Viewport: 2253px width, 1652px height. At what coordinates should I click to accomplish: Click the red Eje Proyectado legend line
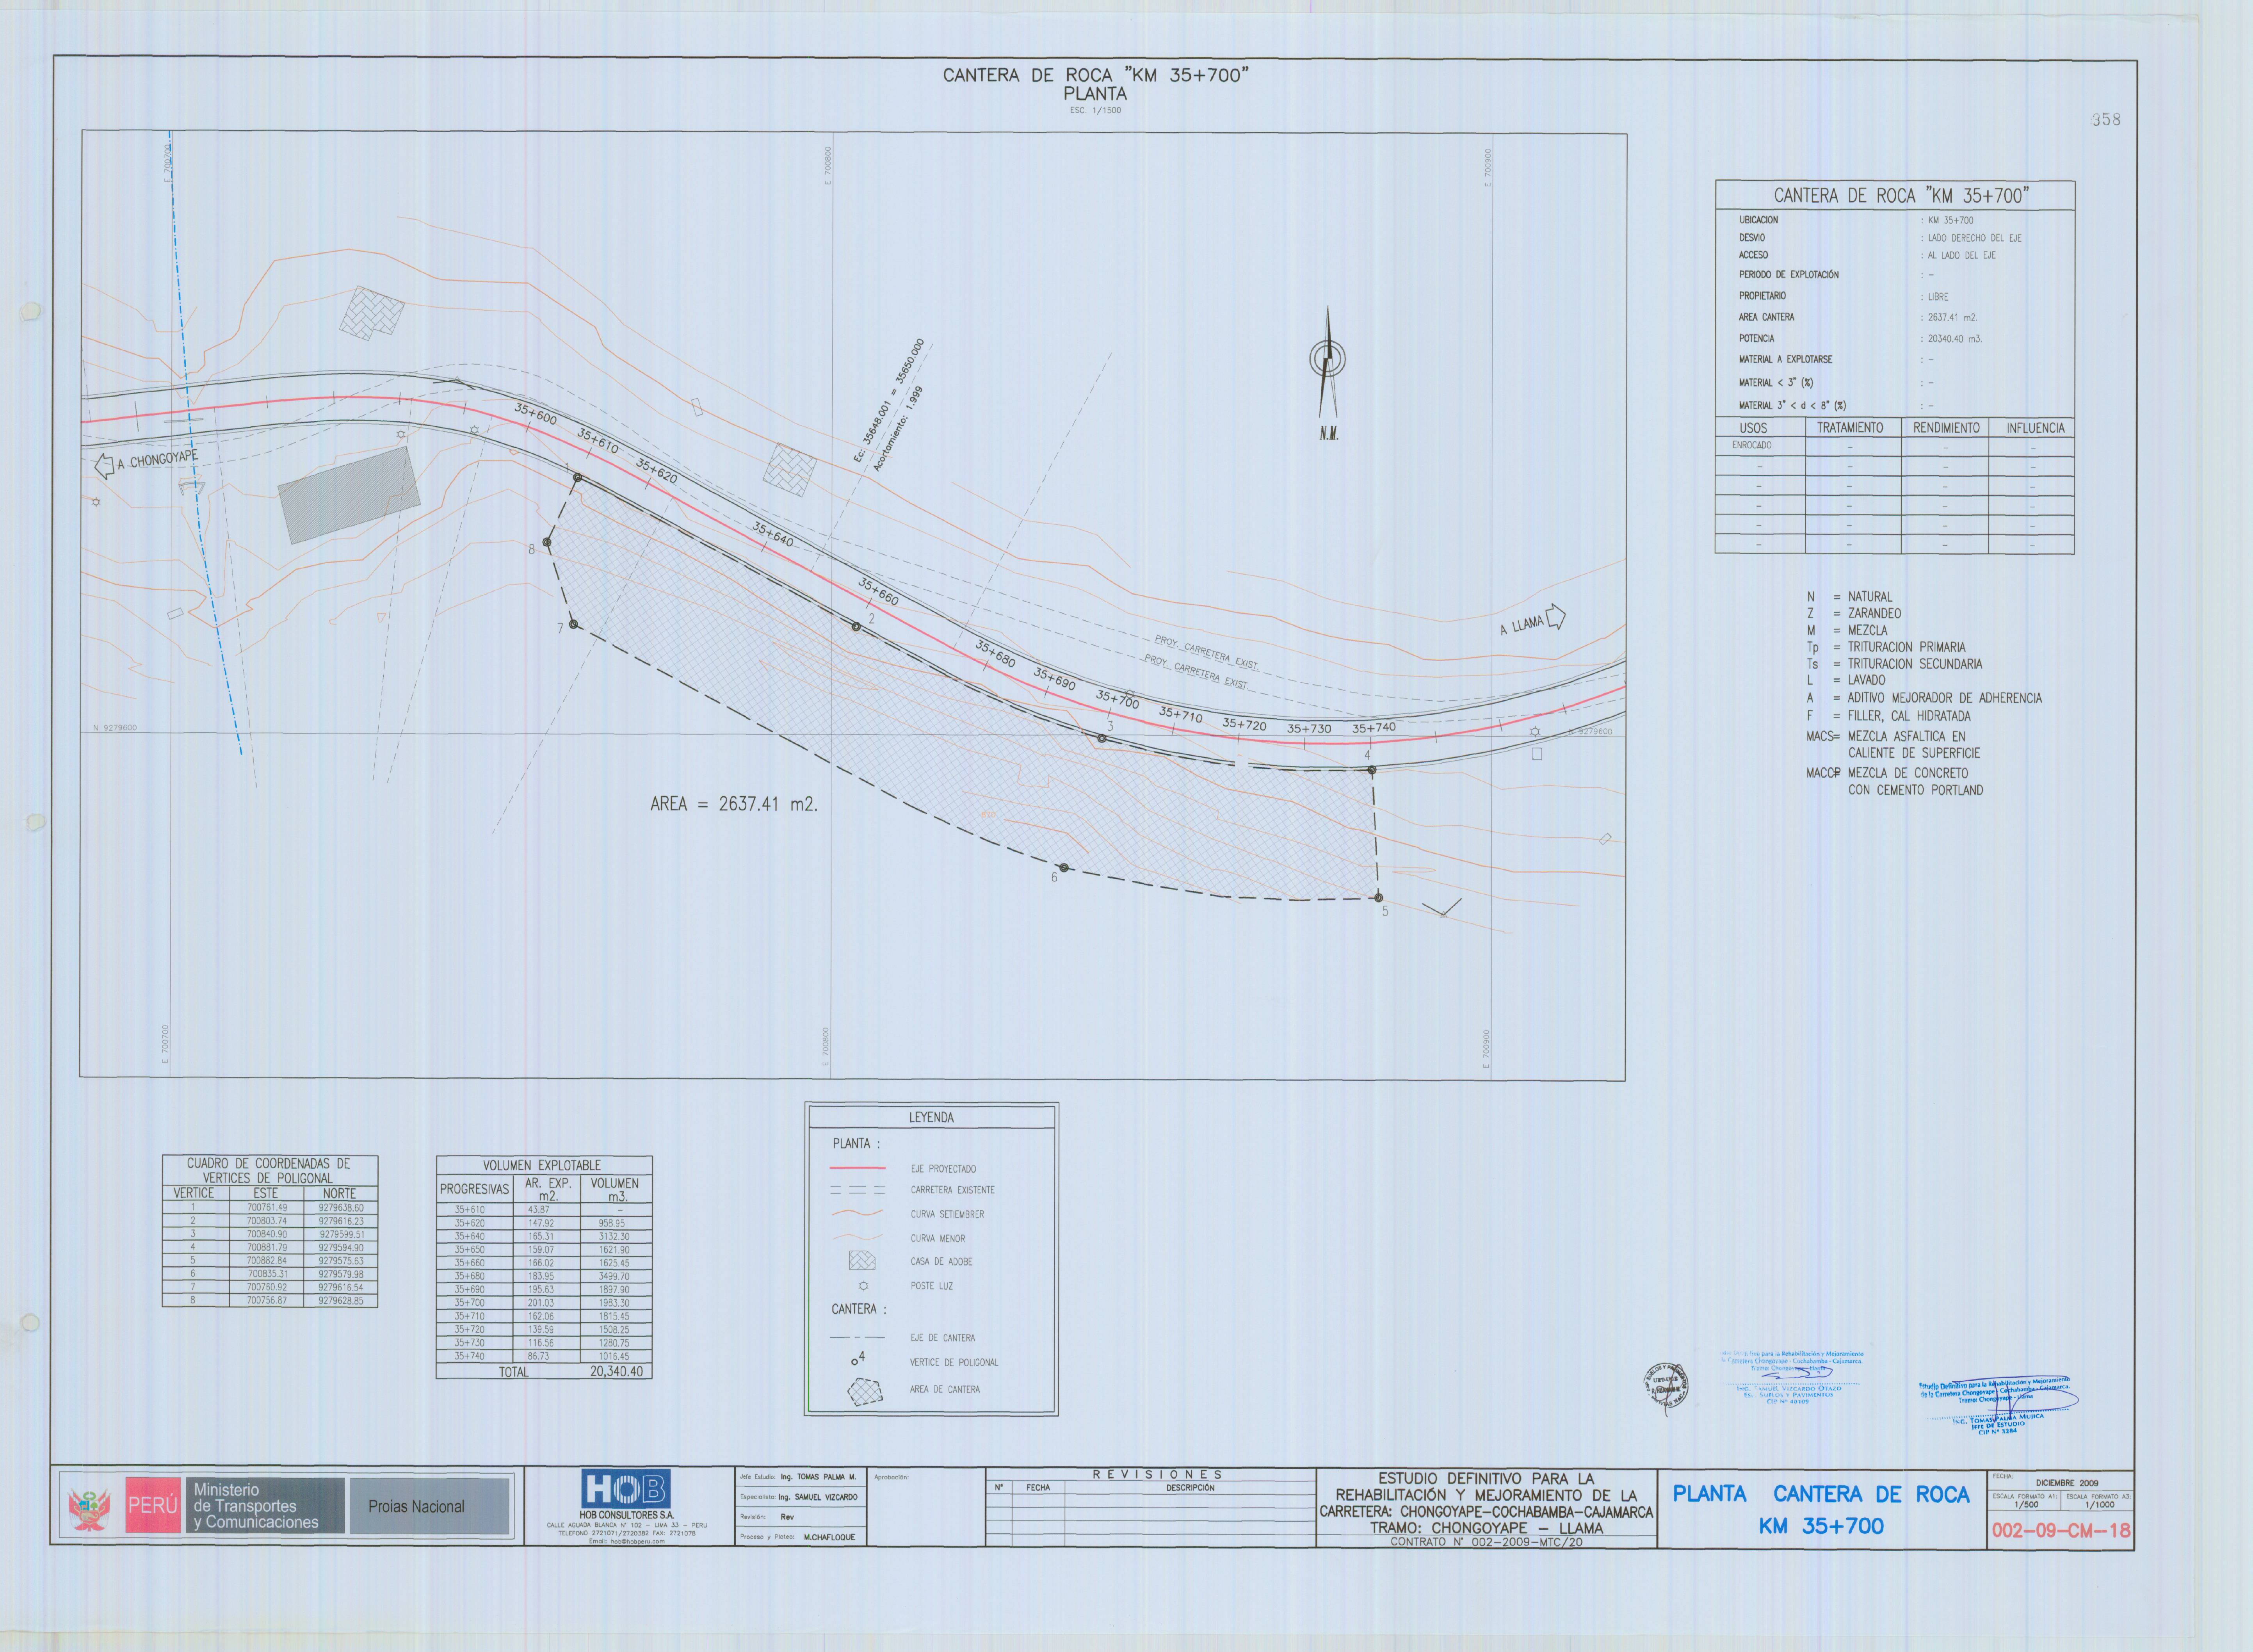857,1168
